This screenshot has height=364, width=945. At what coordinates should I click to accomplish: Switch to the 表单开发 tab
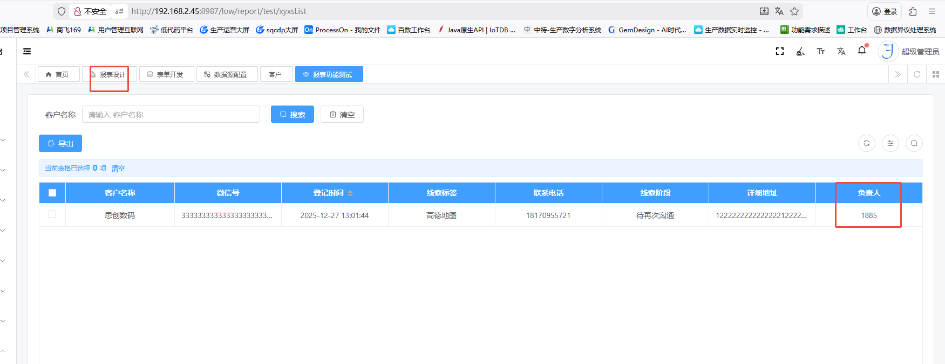coord(166,74)
